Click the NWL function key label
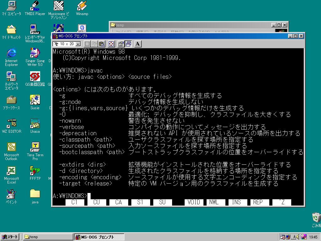Screen dimensions: 321x241 (x=216, y=202)
